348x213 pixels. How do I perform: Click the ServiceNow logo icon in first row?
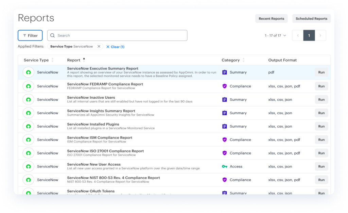(29, 72)
